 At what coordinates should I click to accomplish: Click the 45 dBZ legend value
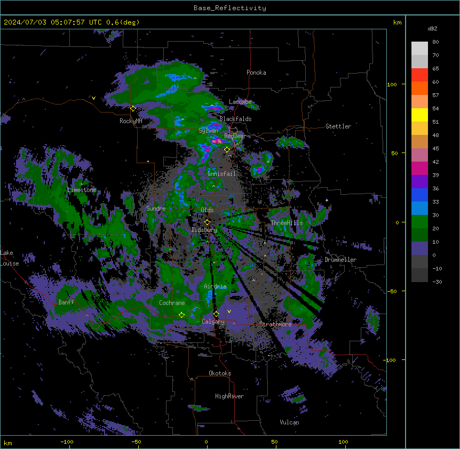coord(435,149)
